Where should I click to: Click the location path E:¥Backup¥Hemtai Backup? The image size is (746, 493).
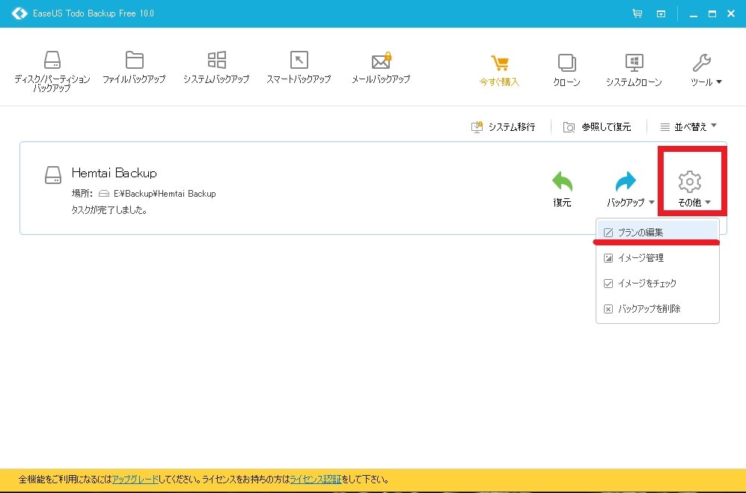tap(165, 194)
